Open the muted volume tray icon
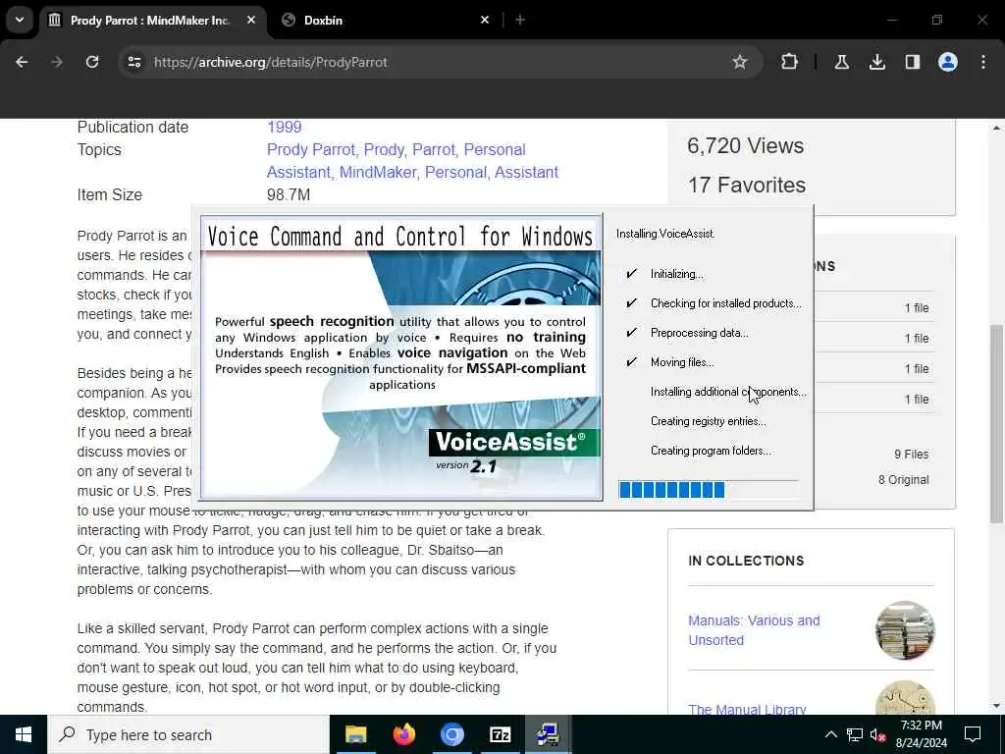Screen dimensions: 1005x754 click(x=878, y=734)
